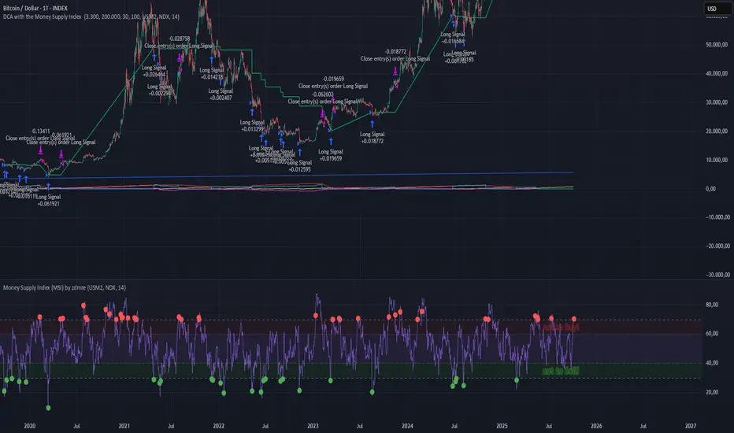This screenshot has height=433, width=734.
Task: Click the magenta arrow below -0.018772 close label
Action: click(395, 71)
